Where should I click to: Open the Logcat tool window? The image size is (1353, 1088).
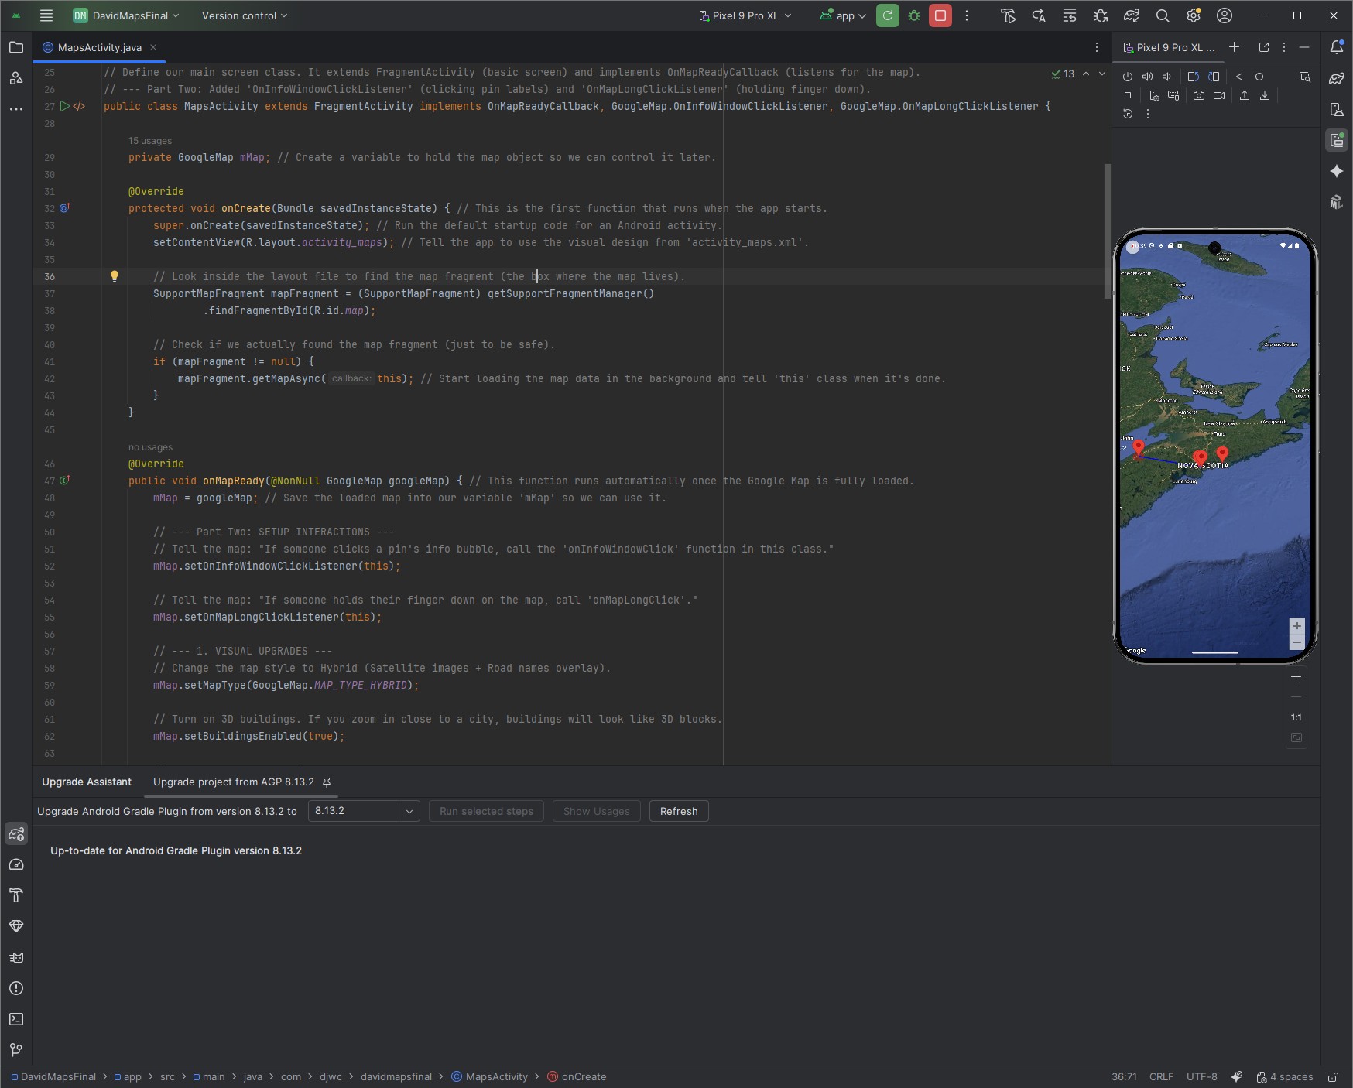tap(16, 958)
